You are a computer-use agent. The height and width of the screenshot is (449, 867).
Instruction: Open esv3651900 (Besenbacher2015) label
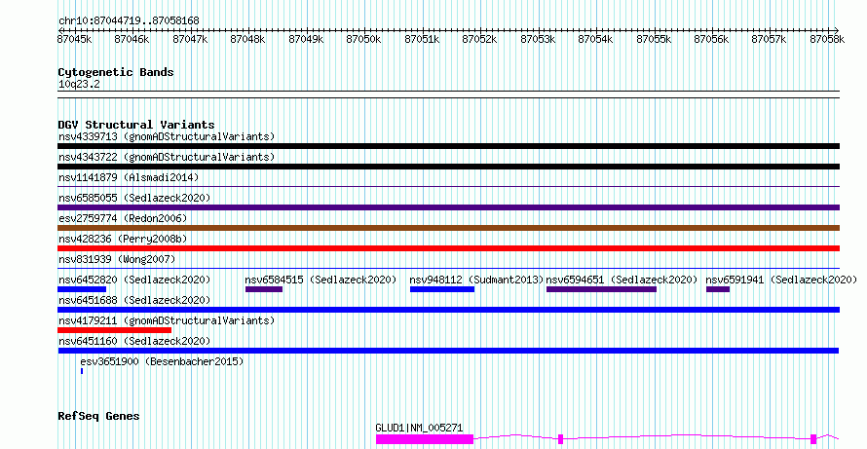[162, 361]
